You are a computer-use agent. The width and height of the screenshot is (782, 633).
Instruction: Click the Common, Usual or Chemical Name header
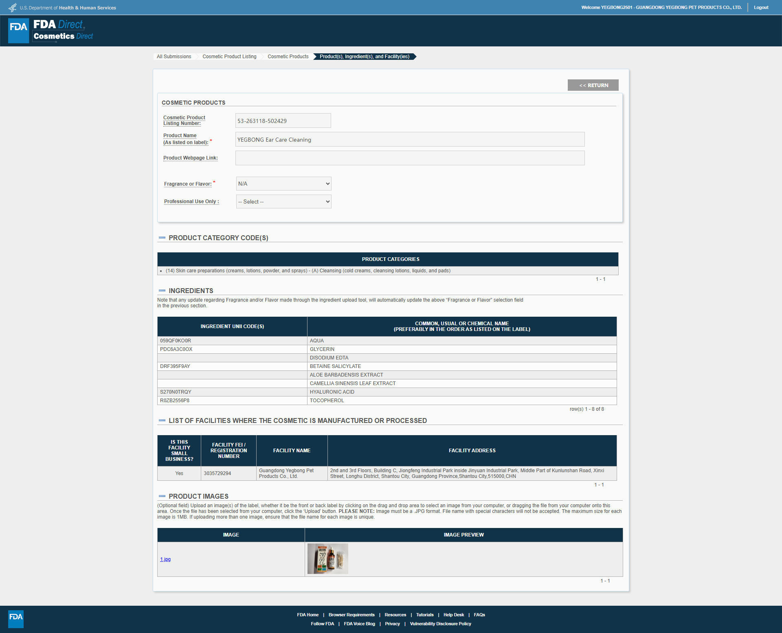(462, 326)
